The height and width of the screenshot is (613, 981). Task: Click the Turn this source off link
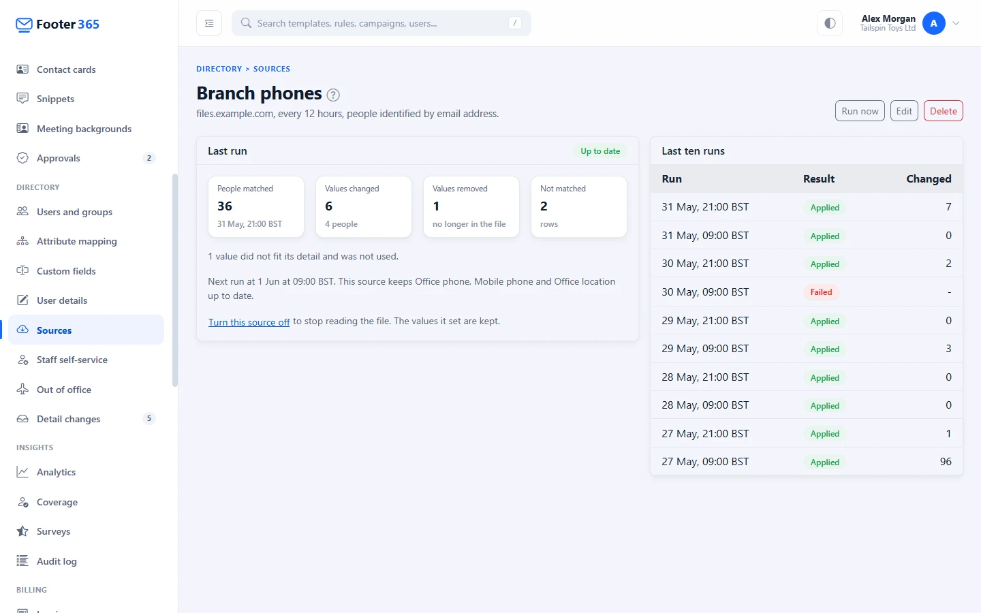tap(249, 322)
